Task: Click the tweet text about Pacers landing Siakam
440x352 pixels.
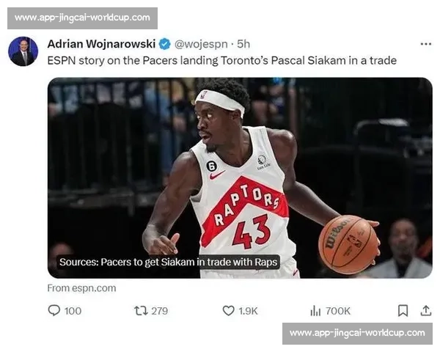Action: tap(222, 61)
